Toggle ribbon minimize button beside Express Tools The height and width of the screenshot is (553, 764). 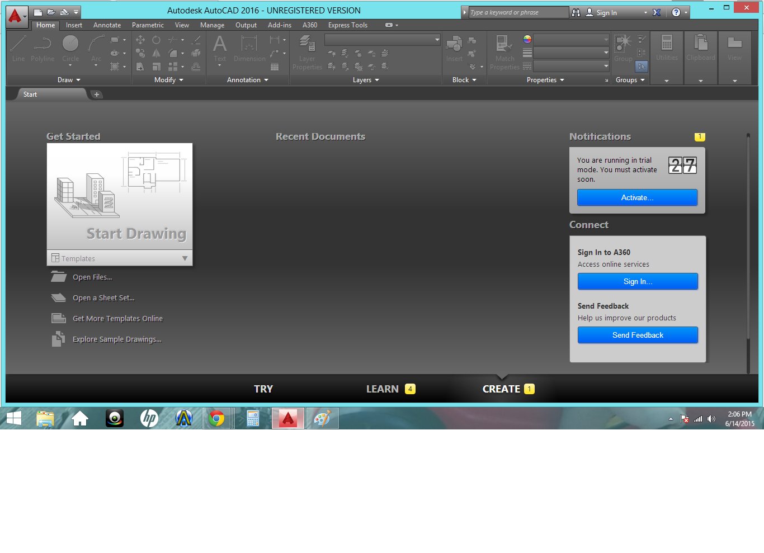pyautogui.click(x=389, y=25)
